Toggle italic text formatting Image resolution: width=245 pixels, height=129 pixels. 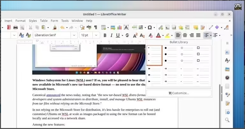pos(111,35)
